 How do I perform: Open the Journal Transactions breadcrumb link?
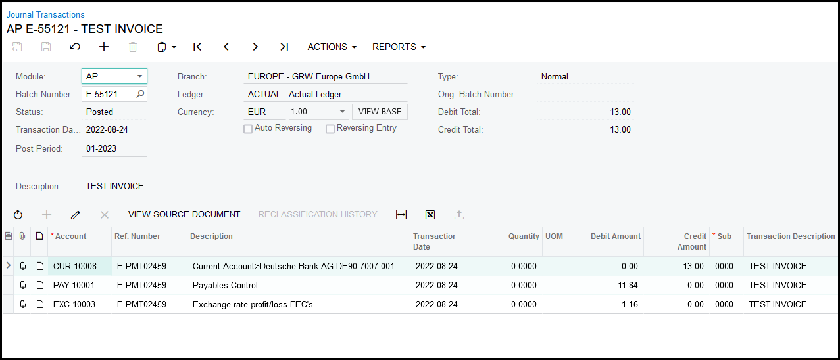[45, 14]
